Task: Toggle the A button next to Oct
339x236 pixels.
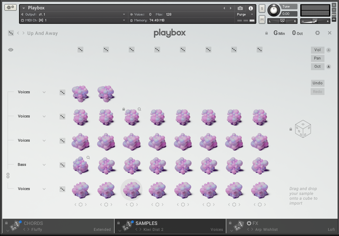Action: [x=328, y=67]
